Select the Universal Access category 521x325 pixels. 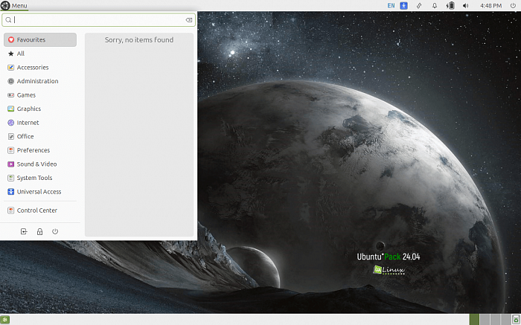pos(40,192)
